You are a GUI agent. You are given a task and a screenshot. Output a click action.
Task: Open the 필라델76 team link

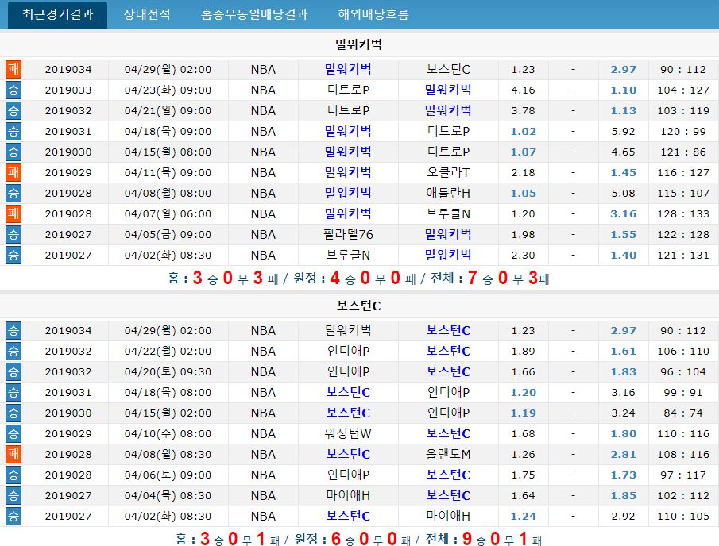click(x=349, y=234)
